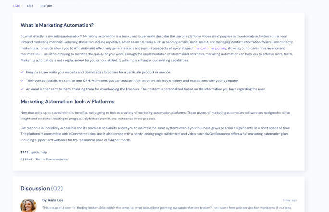The image size is (329, 212).
Task: Open the 'guide' tag link
Action: [x=35, y=152]
